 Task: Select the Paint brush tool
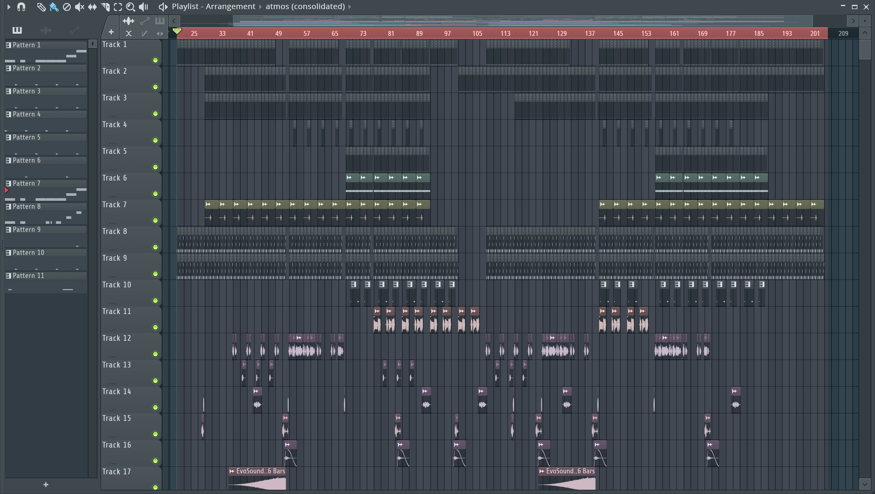click(x=54, y=7)
